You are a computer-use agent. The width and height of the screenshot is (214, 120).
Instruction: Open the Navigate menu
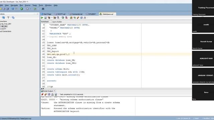point(14,5)
